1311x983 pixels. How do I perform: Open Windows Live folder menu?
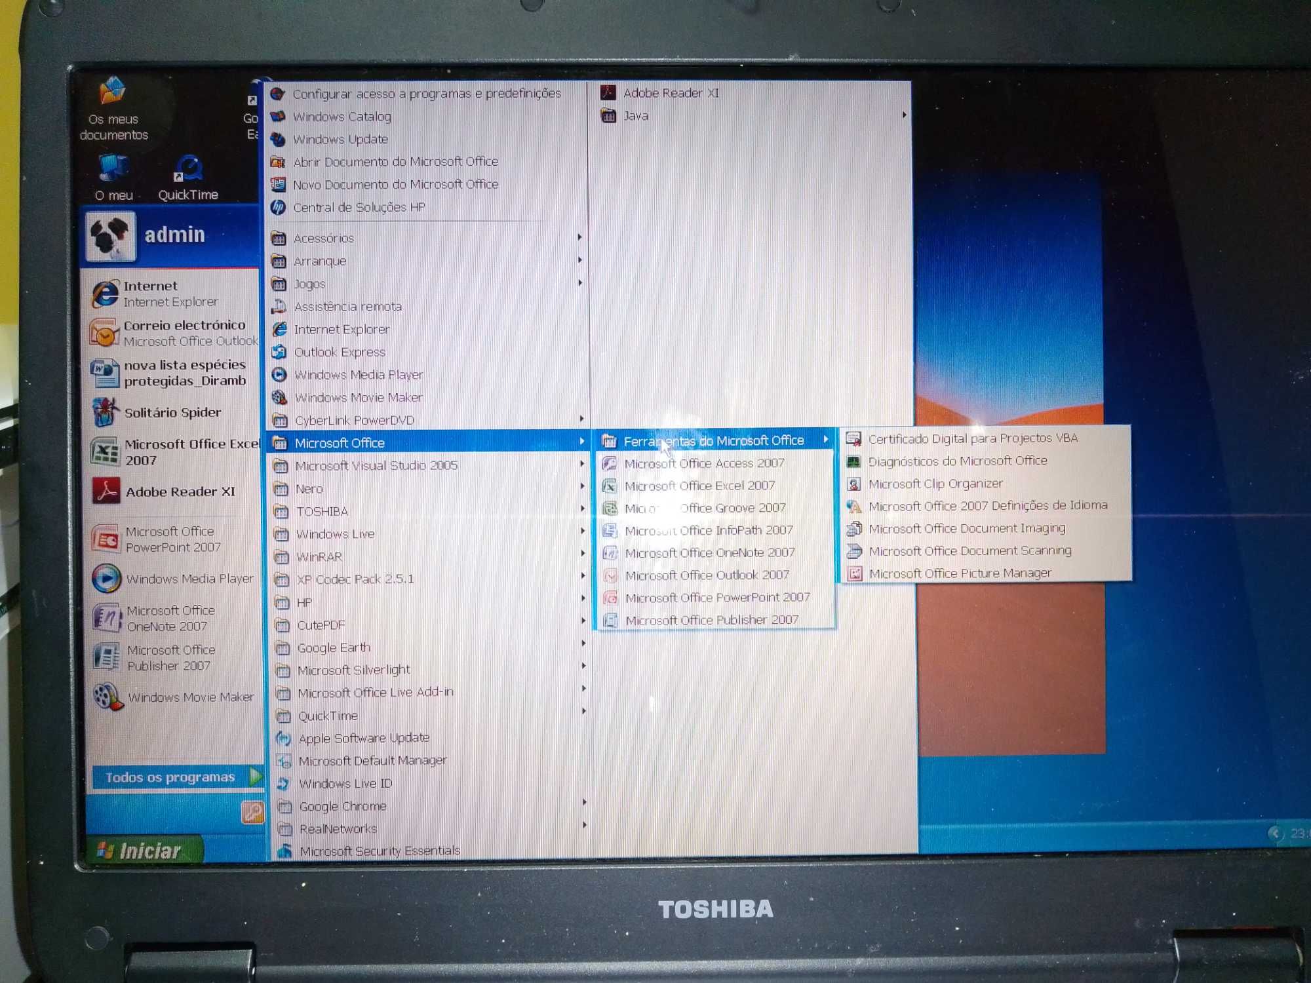429,534
